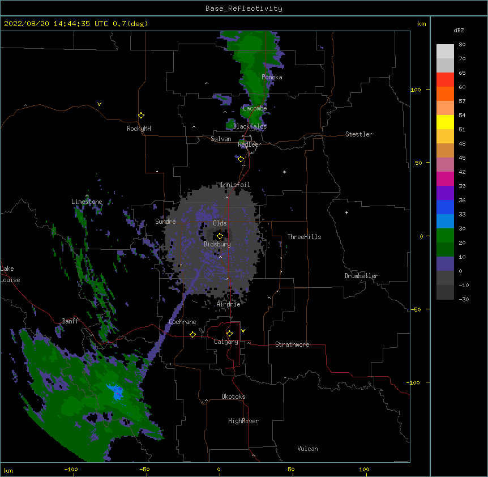Viewport: 488px width, 477px height.
Task: Click the yellow diamond marker east of Cochrane
Action: 192,334
